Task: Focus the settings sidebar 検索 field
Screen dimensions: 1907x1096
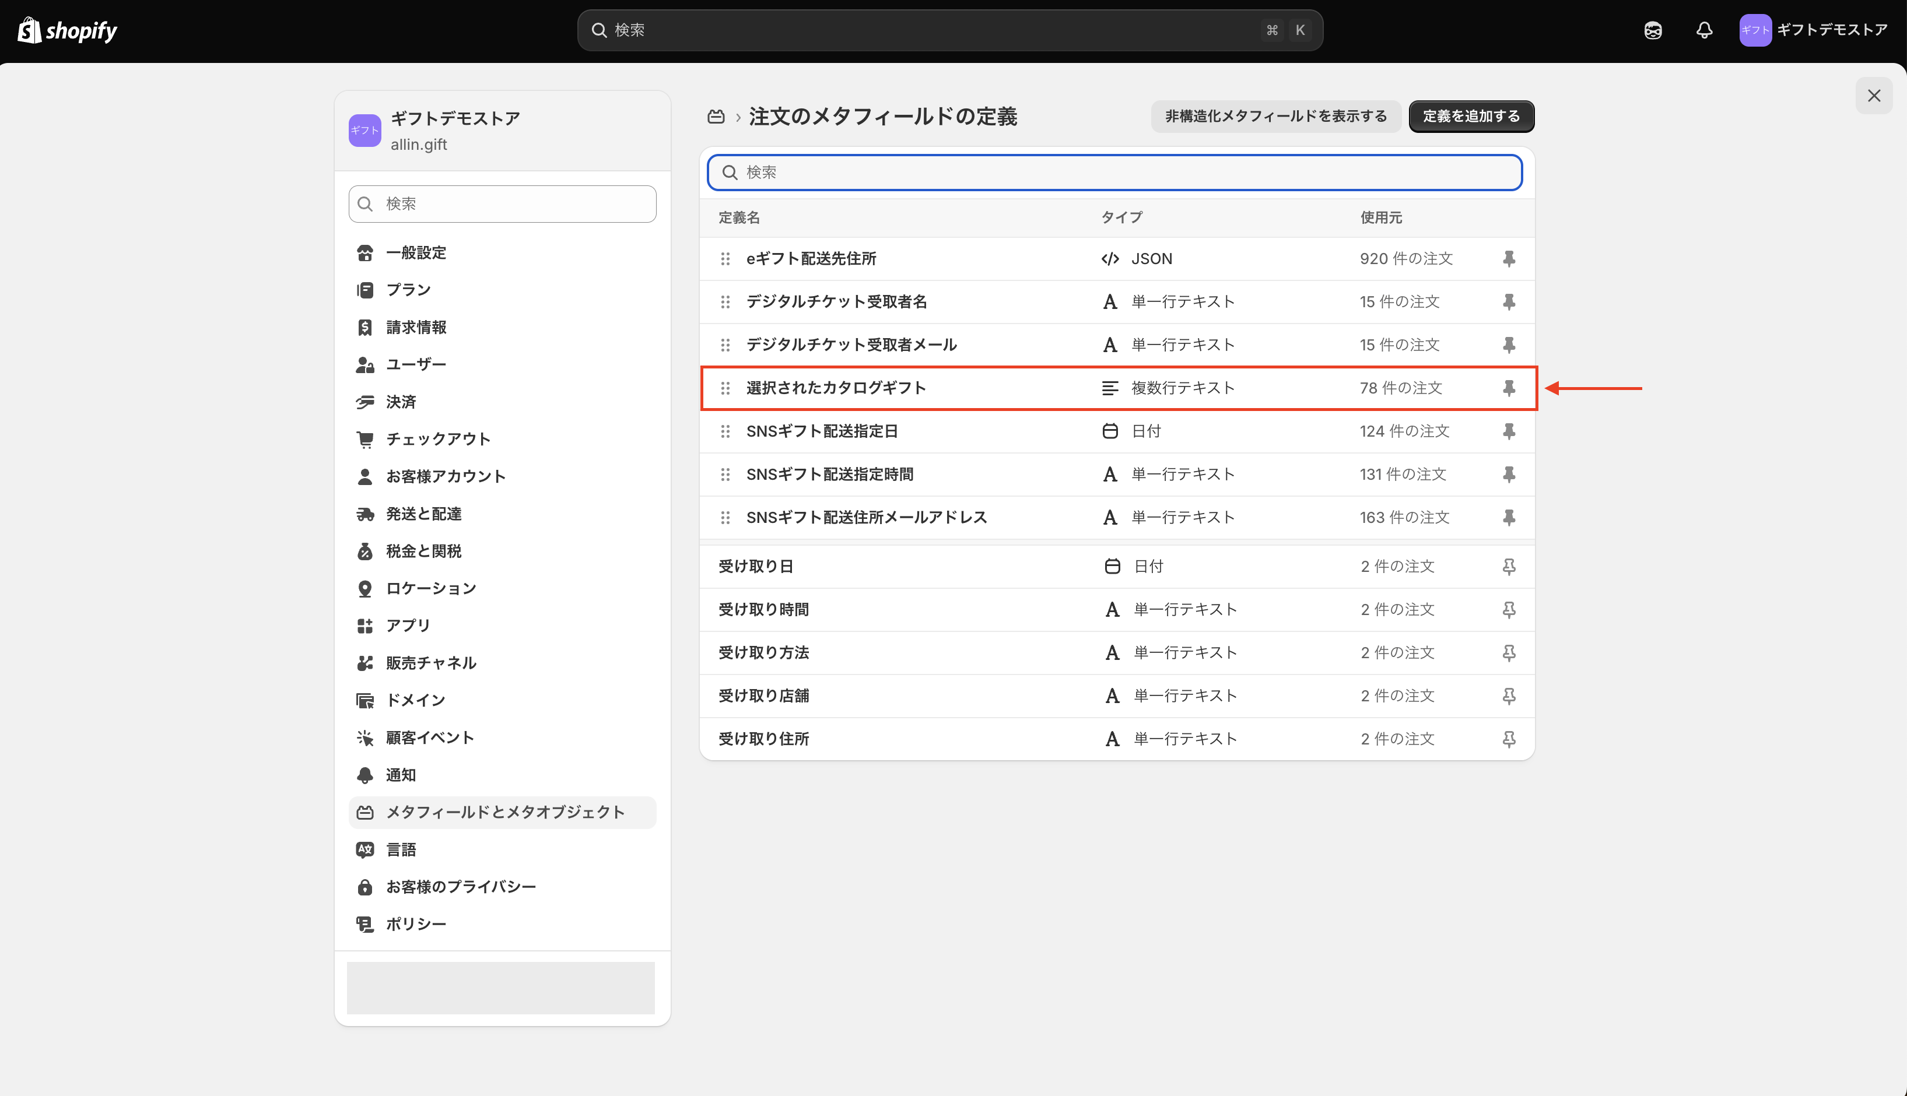Action: pos(502,204)
